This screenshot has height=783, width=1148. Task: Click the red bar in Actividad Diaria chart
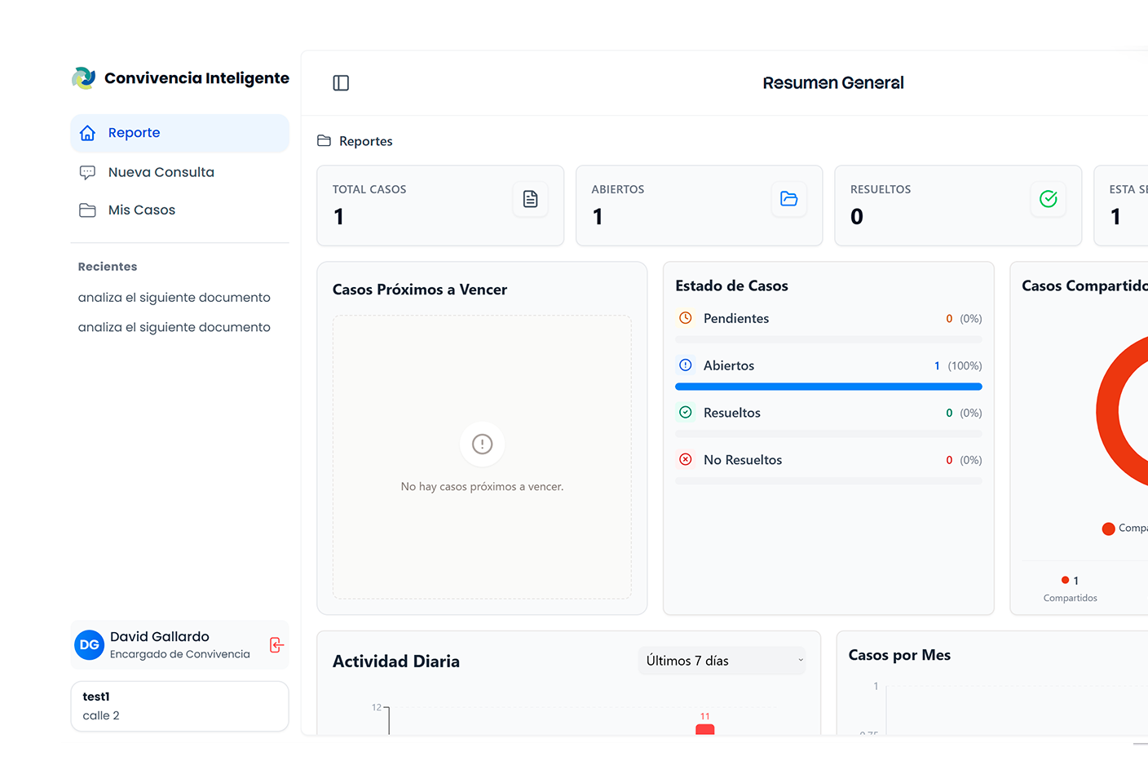coord(704,729)
